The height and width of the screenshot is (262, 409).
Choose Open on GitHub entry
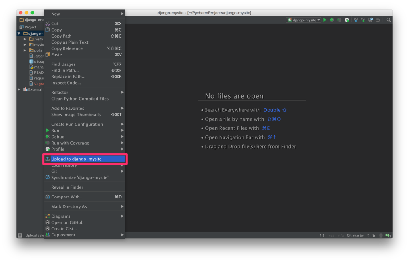[85, 222]
